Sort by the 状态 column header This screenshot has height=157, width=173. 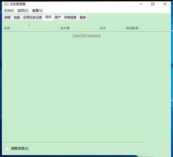point(111,28)
